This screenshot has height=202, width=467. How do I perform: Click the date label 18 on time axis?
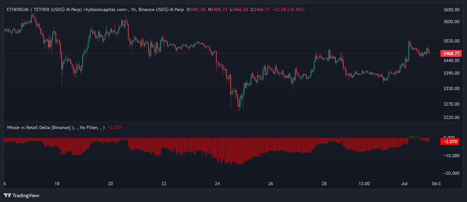57,184
